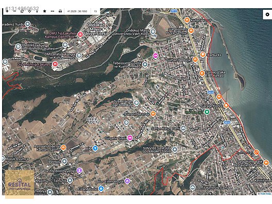The image size is (272, 204).
Task: Click the Pelitköy marker
Action: point(64,161)
